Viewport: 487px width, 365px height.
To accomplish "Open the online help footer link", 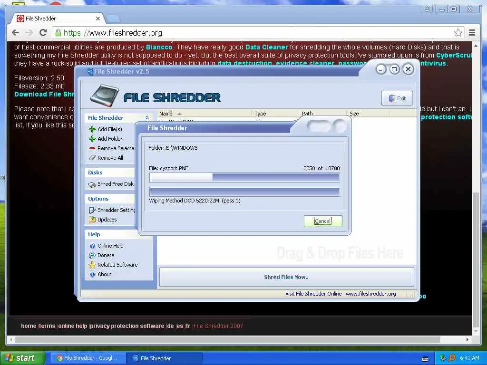I will tap(73, 326).
